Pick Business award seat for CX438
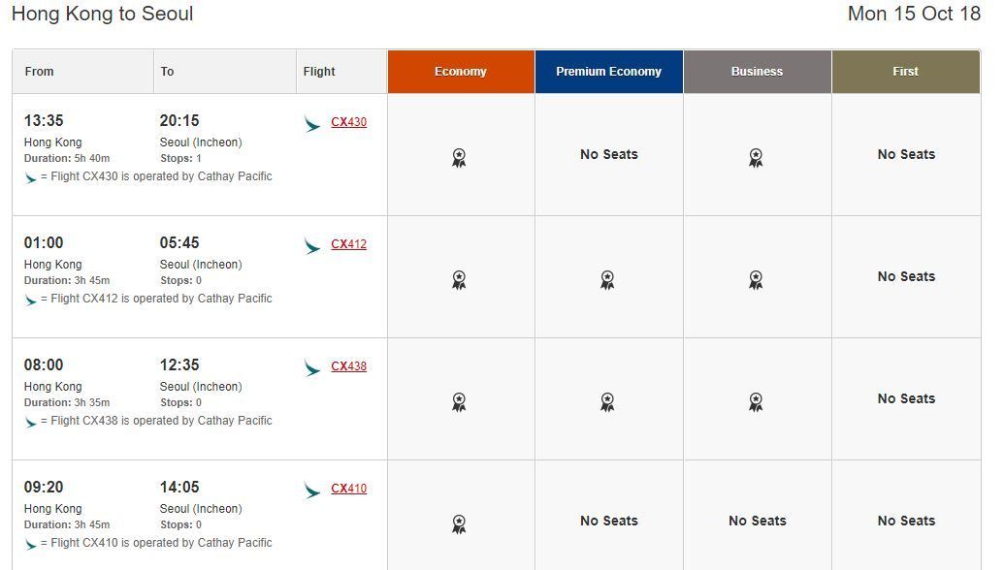 (x=756, y=402)
